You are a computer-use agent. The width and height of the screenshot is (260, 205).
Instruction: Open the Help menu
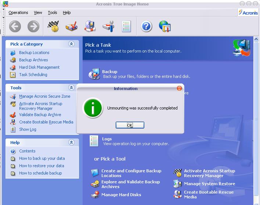tap(67, 12)
